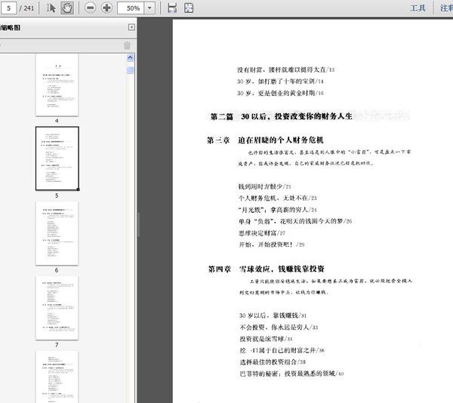Click the panel splitter collapse grip
This screenshot has width=453, height=403.
point(138,224)
